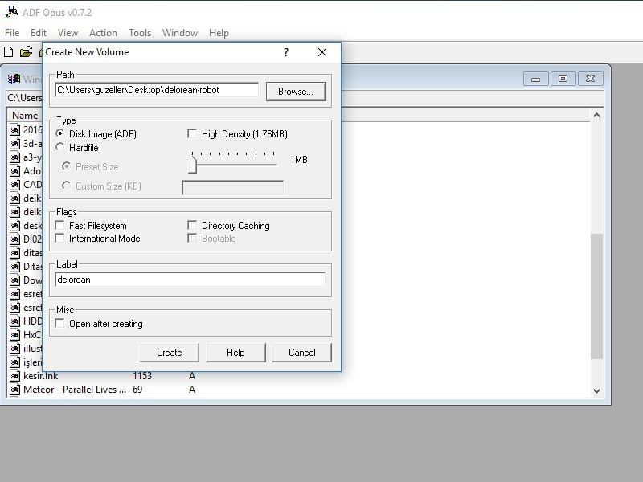Click the file icon of the illust entry
Viewport: 643px width, 482px height.
pos(14,349)
